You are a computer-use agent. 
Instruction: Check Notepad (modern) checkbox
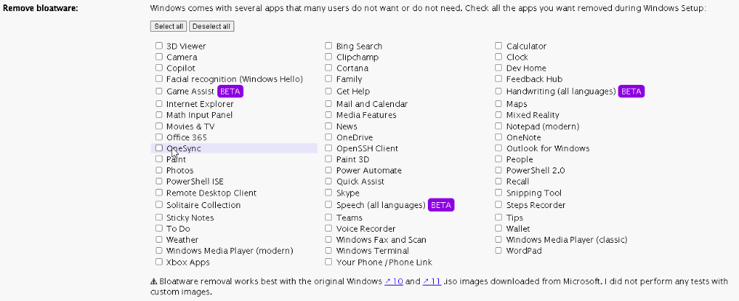click(499, 125)
